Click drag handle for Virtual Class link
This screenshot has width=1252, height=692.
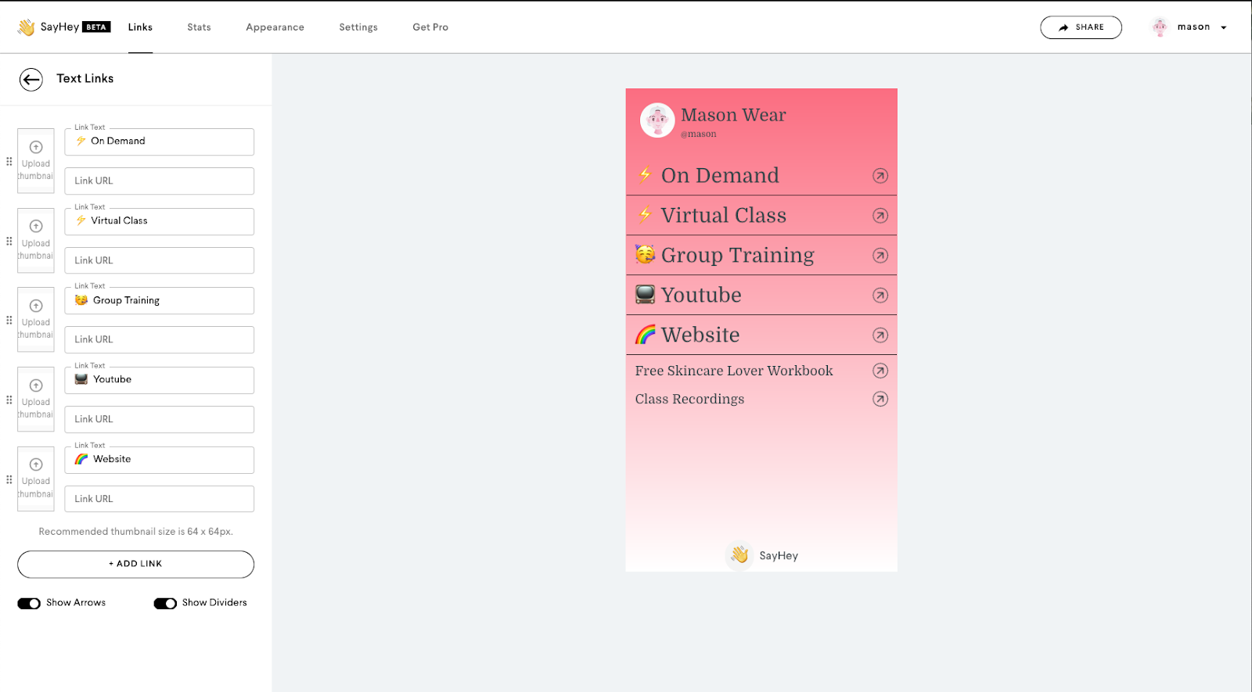click(x=9, y=242)
